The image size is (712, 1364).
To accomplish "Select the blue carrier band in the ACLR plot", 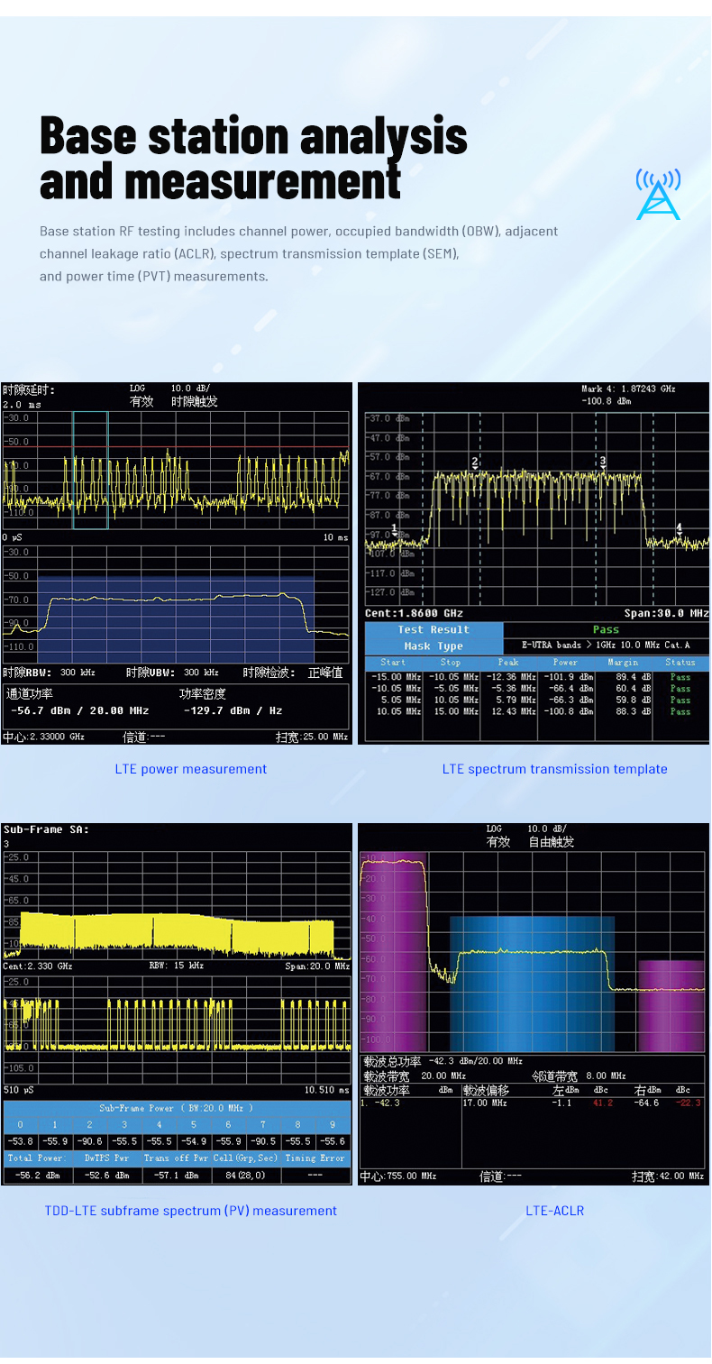I will point(532,983).
